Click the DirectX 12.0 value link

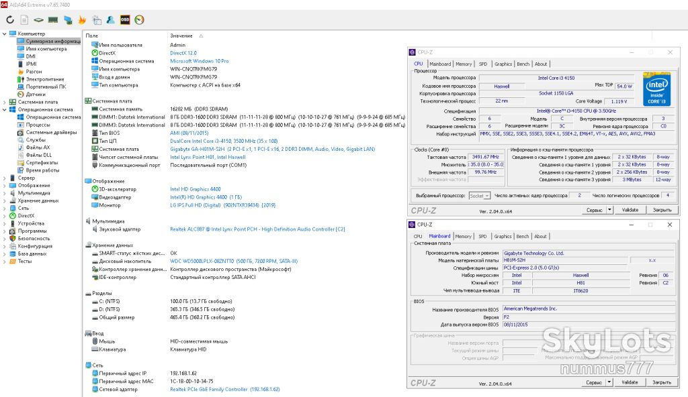click(x=183, y=54)
